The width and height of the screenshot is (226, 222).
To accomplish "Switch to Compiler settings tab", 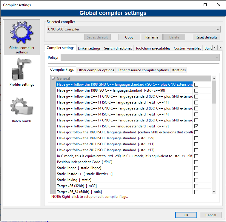I will point(60,48).
